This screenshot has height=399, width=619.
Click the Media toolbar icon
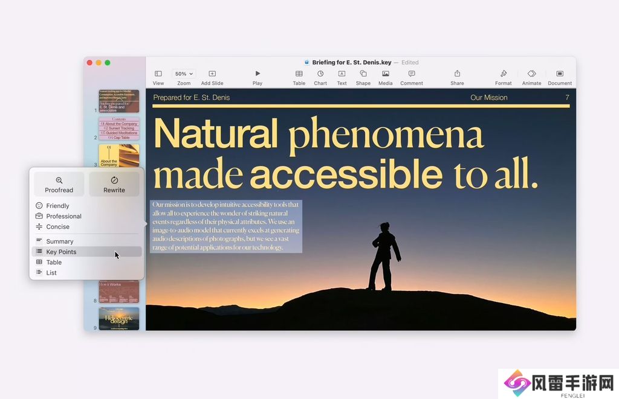tap(386, 74)
